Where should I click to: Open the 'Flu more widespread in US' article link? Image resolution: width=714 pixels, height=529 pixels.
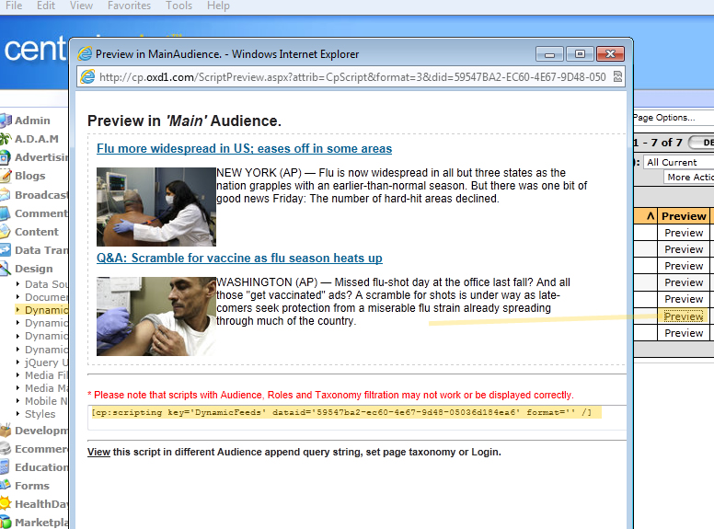point(244,148)
